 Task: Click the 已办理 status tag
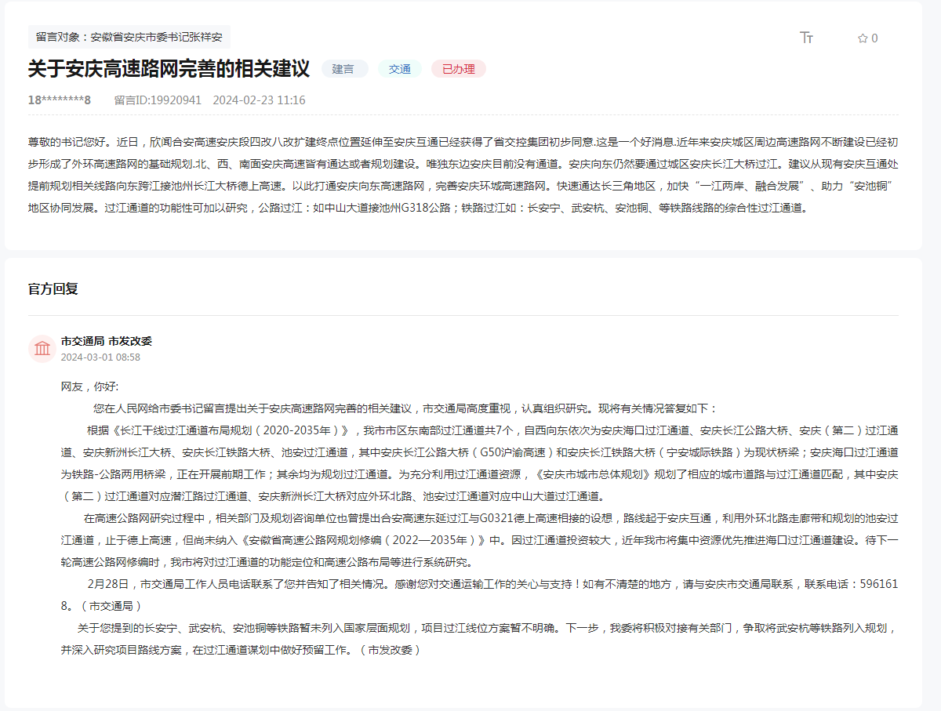point(459,69)
